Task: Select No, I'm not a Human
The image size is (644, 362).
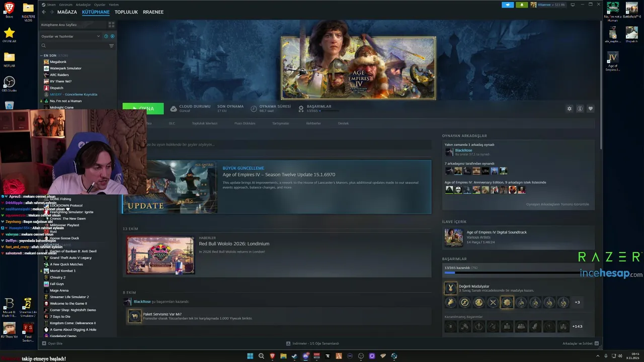Action: click(x=65, y=101)
